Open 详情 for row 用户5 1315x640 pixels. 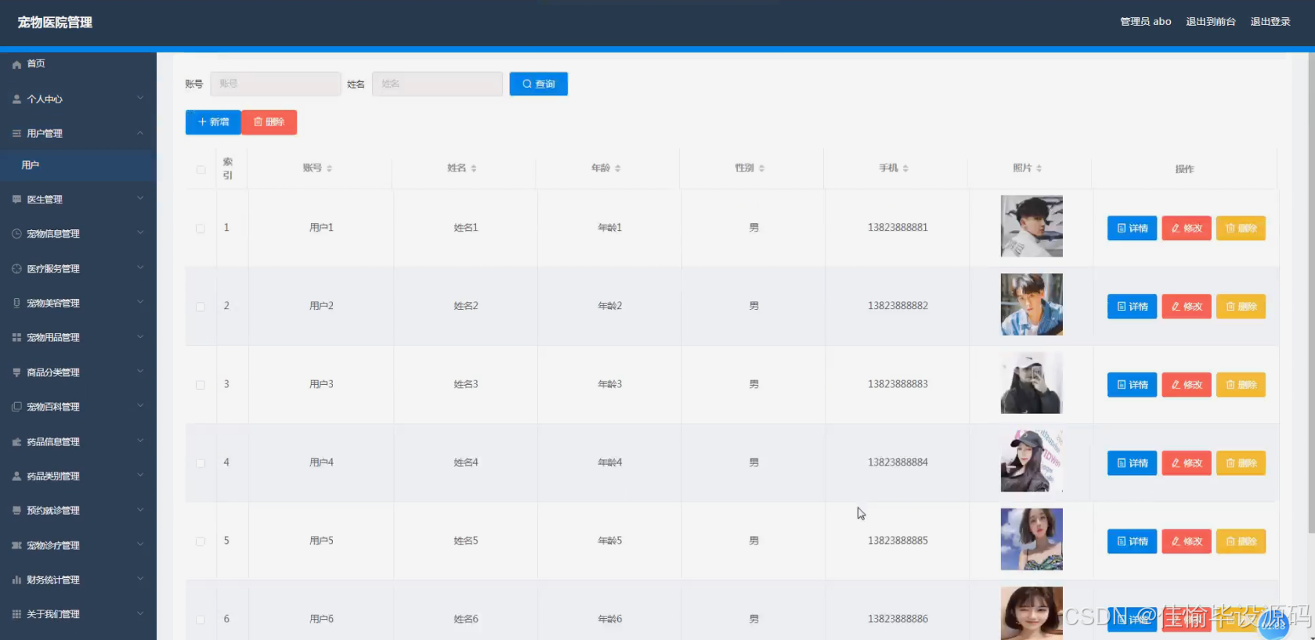tap(1132, 541)
